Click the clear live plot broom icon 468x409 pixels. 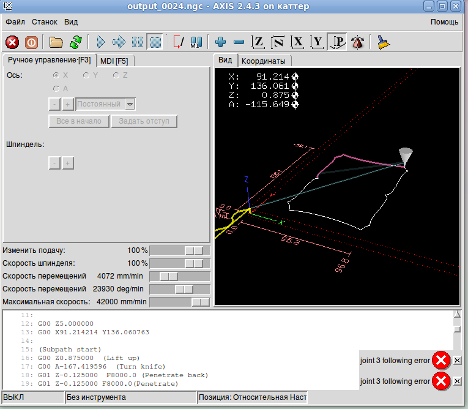coord(384,42)
